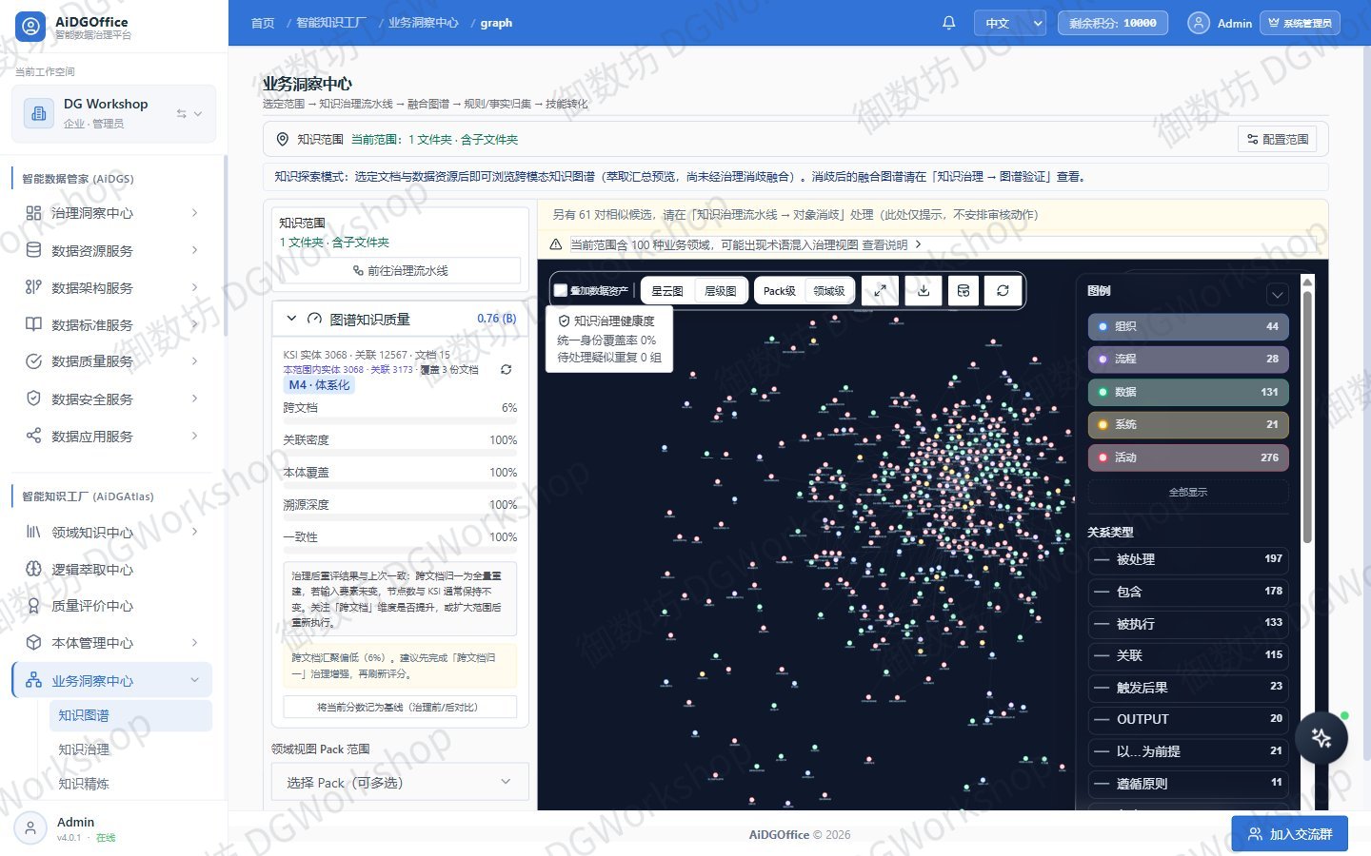Viewport: 1371px width, 856px height.
Task: Open the 中文 language dropdown
Action: pyautogui.click(x=1010, y=23)
